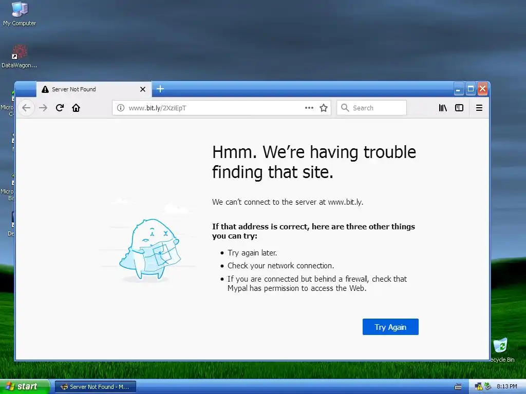Click the 'Hmm. We're having trouble' heading

click(x=314, y=162)
